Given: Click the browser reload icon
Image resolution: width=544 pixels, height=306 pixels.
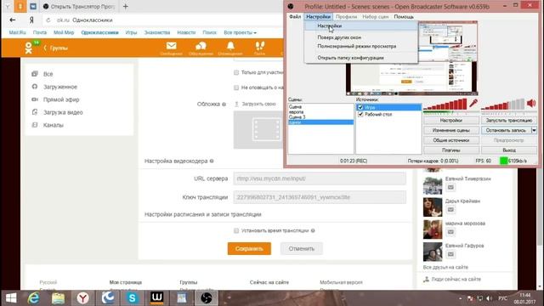Looking at the screenshot, I should [x=48, y=20].
